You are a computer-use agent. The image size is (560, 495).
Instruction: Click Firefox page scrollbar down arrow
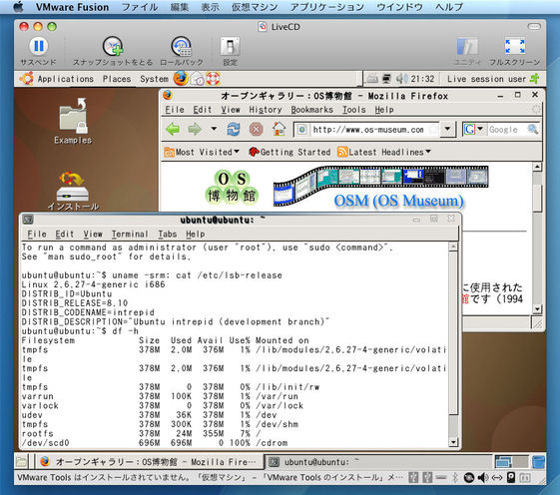tap(537, 309)
